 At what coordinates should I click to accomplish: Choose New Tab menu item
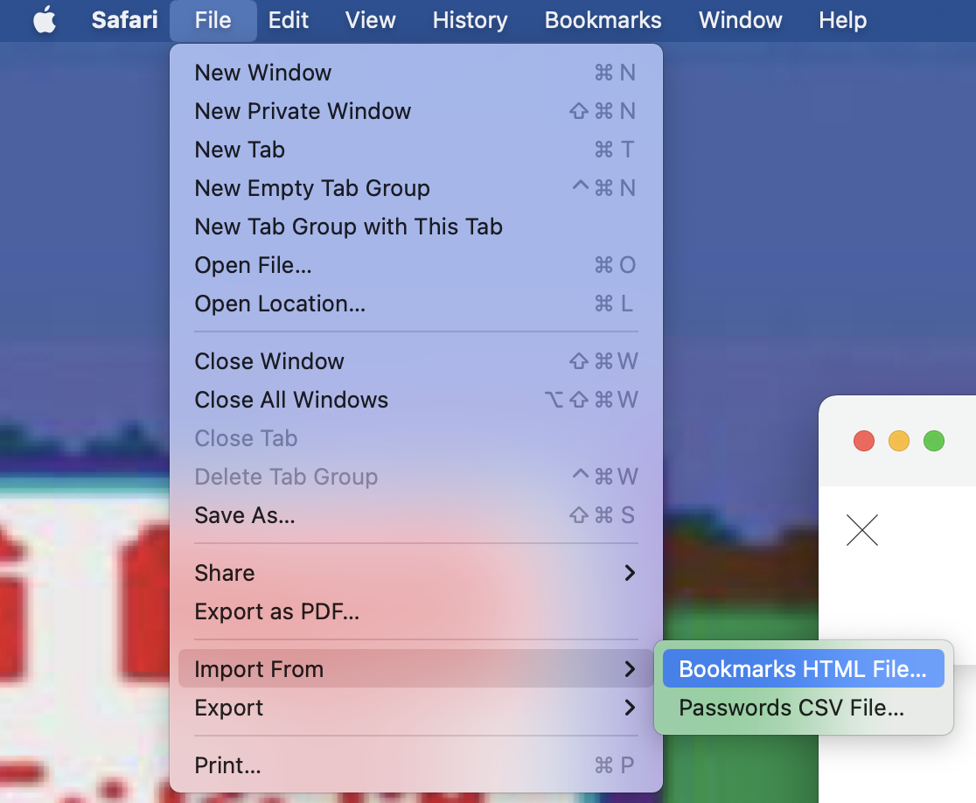(415, 150)
